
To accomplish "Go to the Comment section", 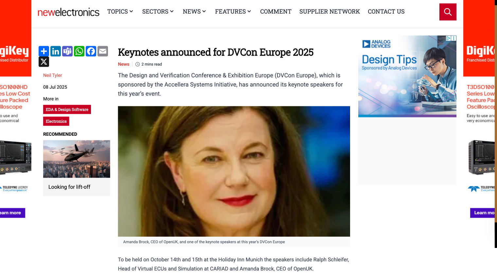I will 275,11.
